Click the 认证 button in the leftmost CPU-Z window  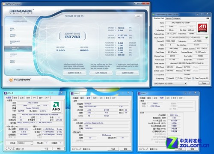click(x=47, y=148)
